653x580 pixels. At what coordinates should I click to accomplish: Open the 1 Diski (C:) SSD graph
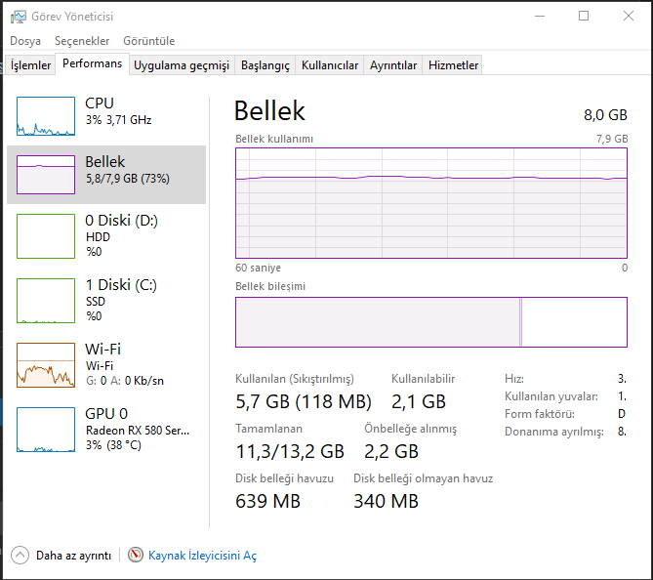point(46,300)
